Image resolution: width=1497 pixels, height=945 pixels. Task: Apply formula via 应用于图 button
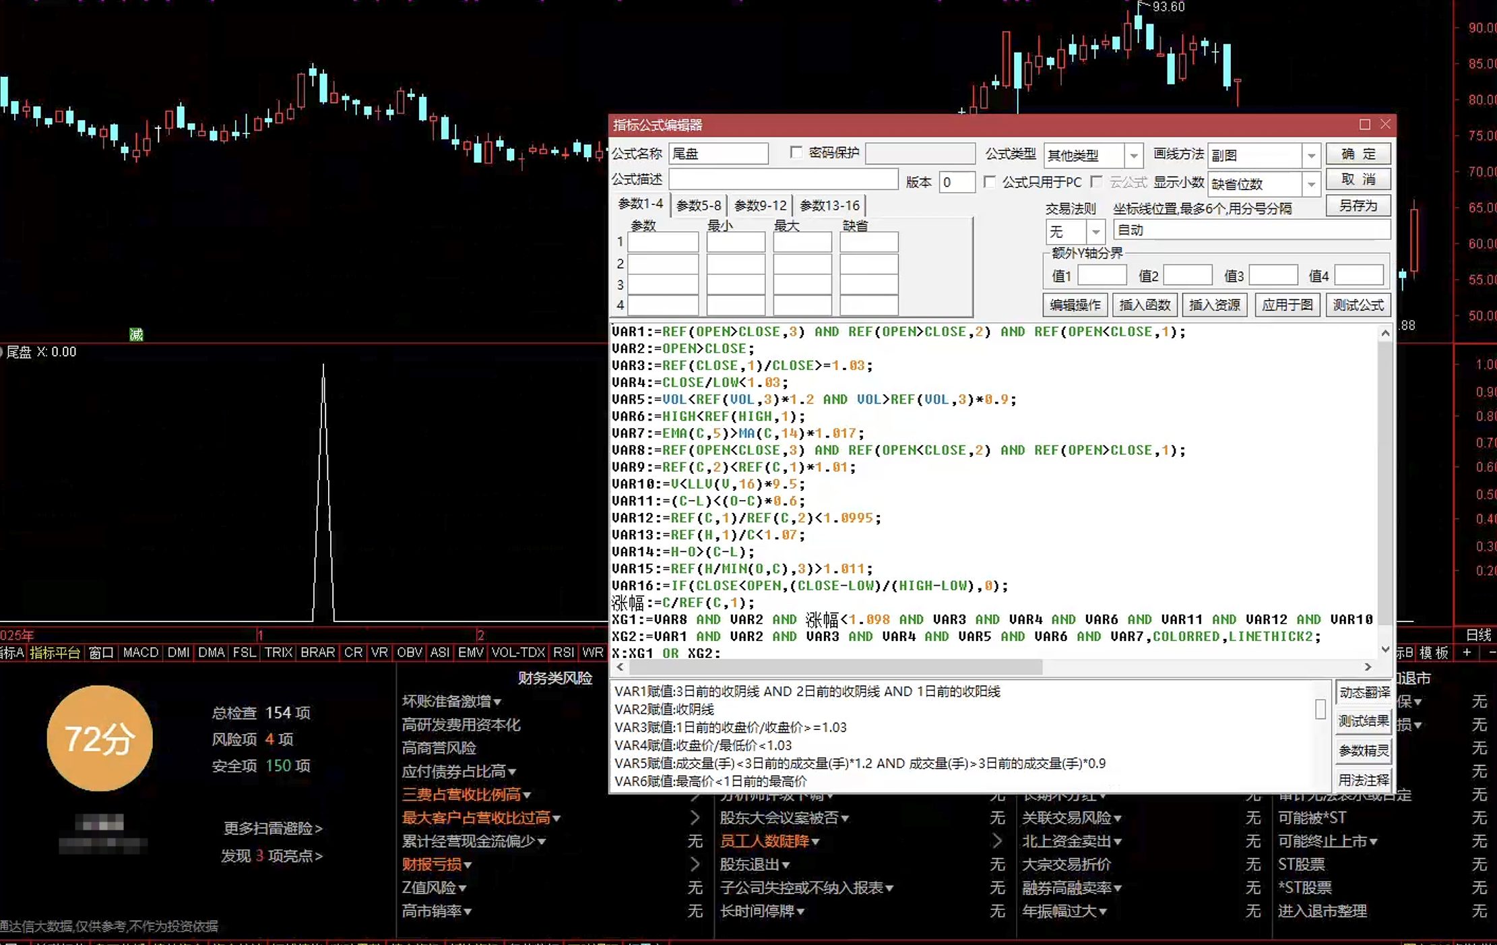[1287, 305]
